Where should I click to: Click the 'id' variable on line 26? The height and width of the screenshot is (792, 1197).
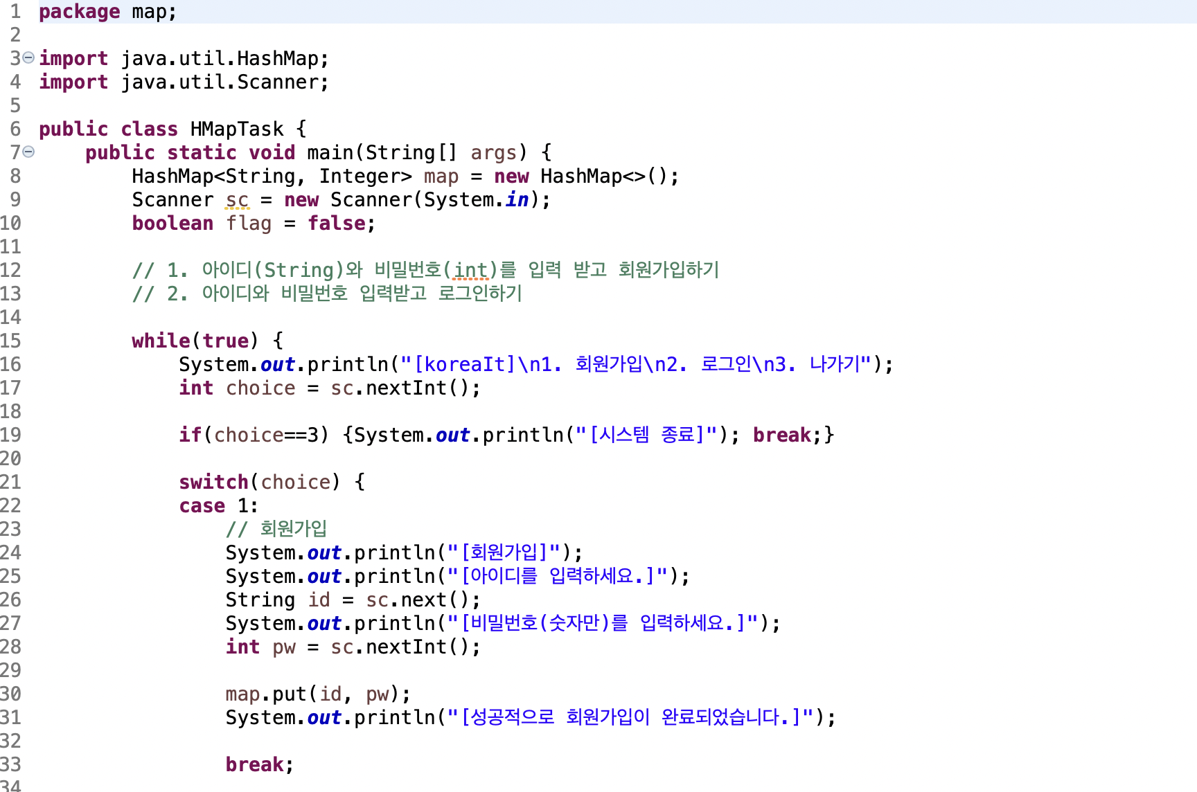coord(319,600)
